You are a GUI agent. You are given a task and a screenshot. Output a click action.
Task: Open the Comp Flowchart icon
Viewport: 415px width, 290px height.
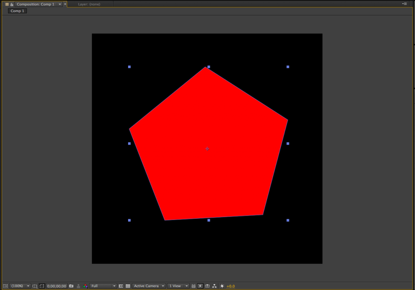point(214,286)
